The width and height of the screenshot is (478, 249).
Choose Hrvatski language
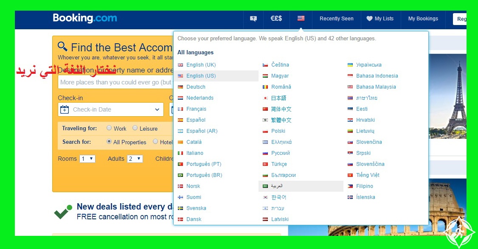tap(366, 120)
